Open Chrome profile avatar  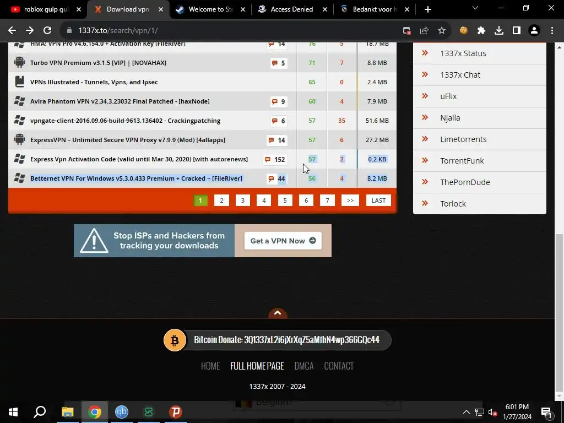pyautogui.click(x=534, y=31)
